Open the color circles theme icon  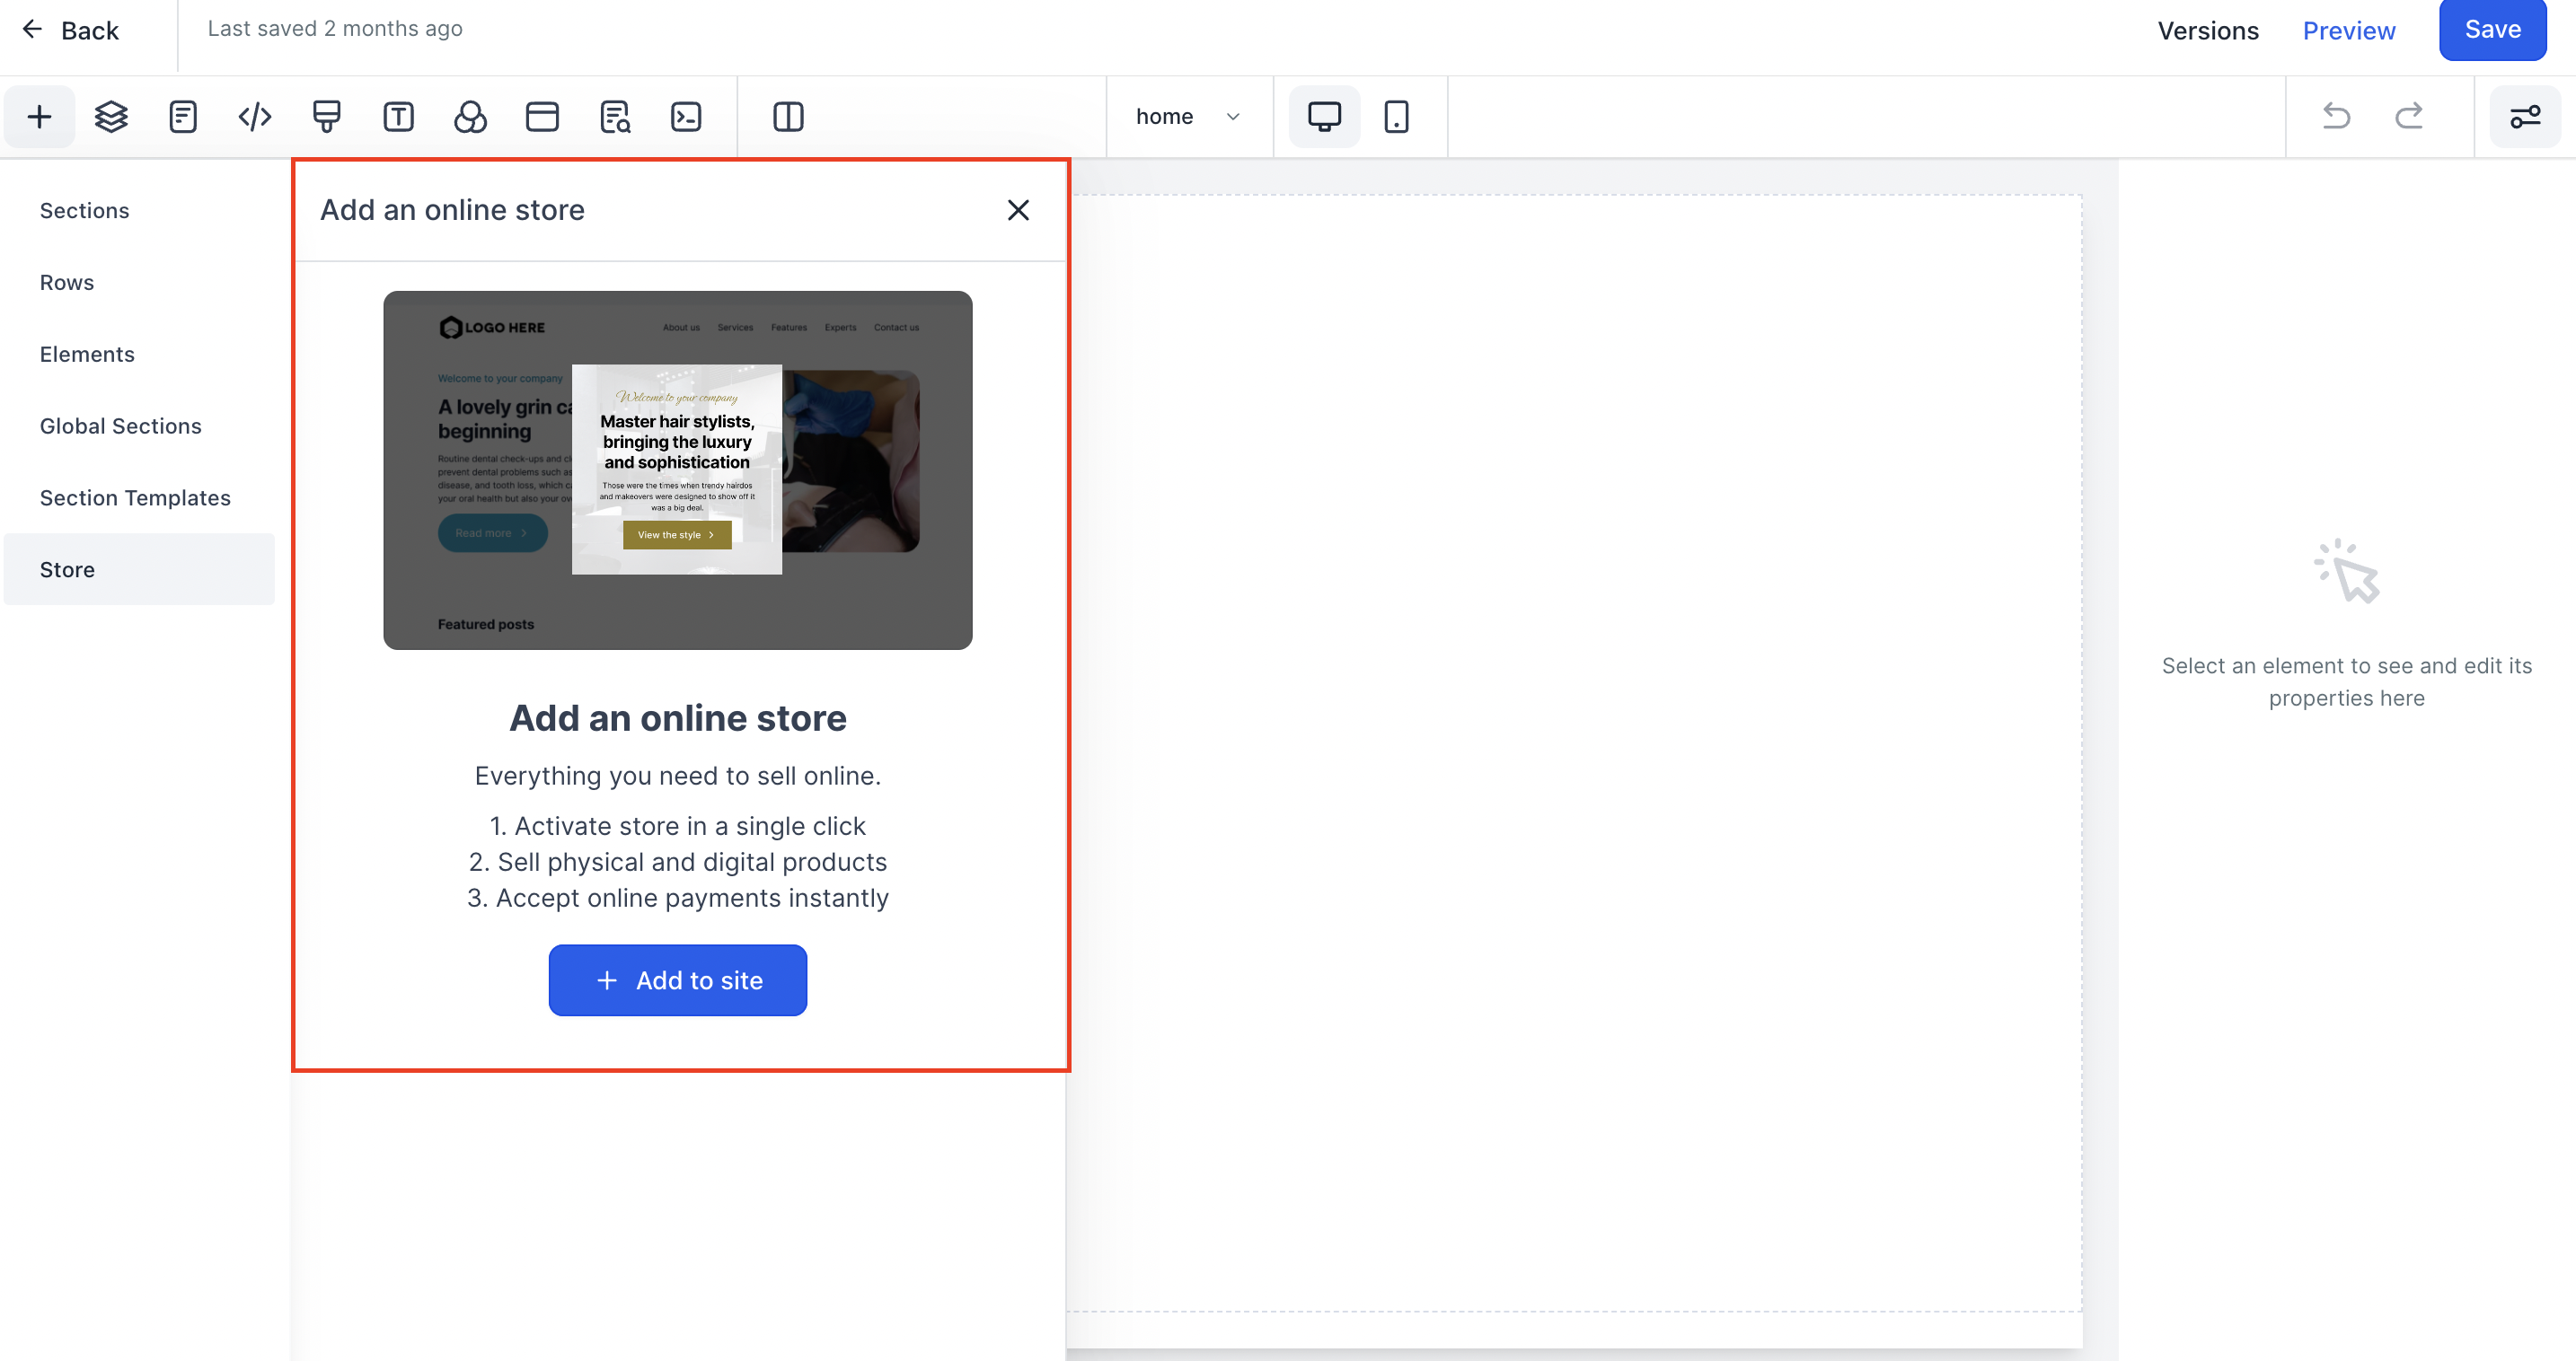(x=470, y=117)
